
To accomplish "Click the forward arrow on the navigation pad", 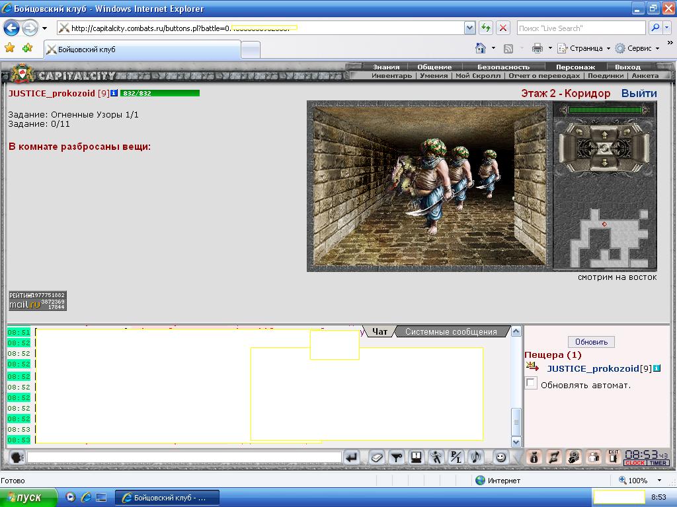I will click(x=604, y=135).
